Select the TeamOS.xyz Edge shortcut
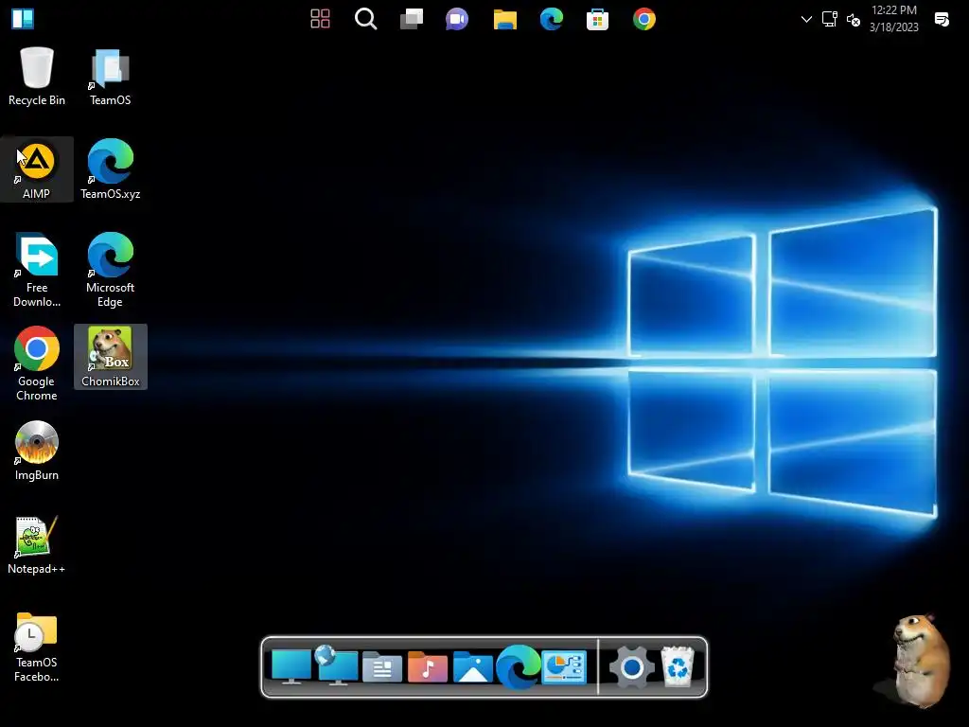The height and width of the screenshot is (727, 969). point(110,169)
